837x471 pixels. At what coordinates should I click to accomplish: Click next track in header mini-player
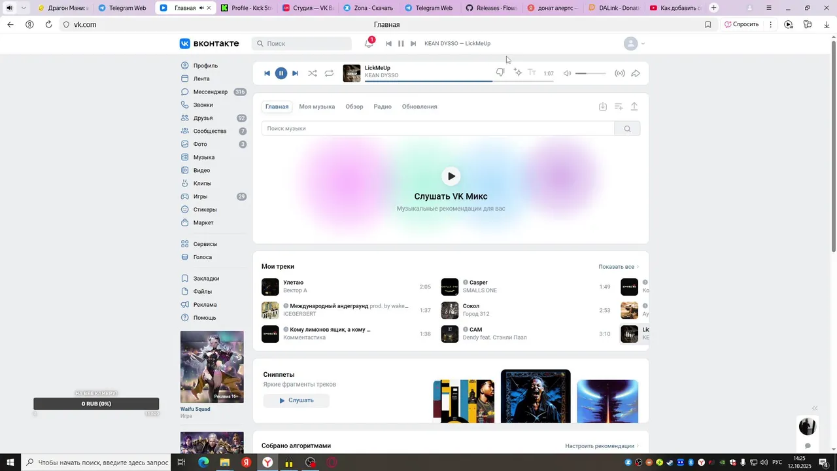coord(413,43)
